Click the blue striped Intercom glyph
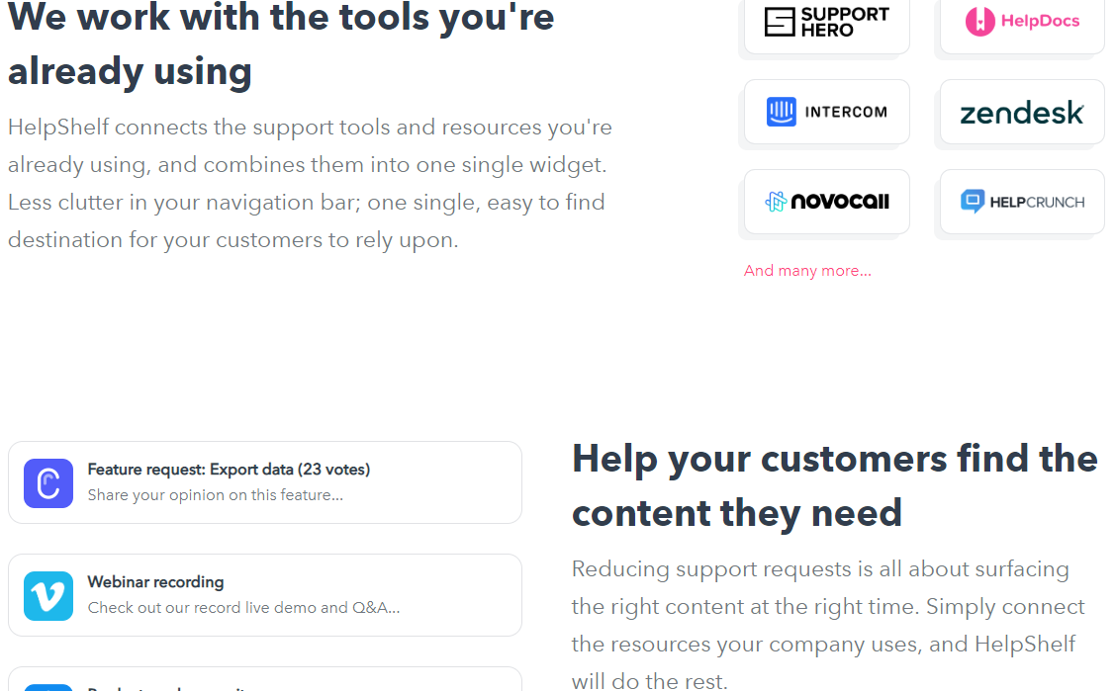 (x=781, y=112)
